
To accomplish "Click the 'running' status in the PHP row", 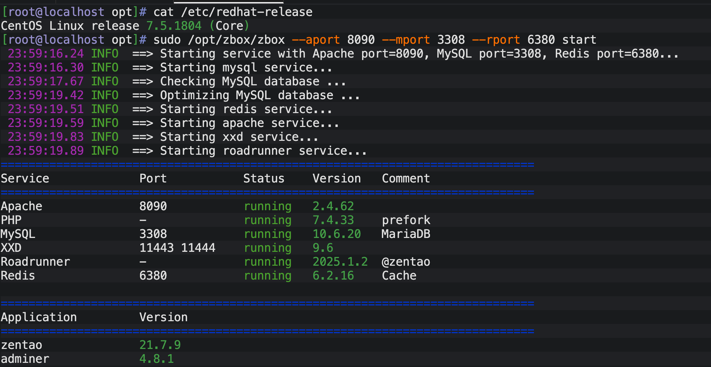I will pos(267,220).
